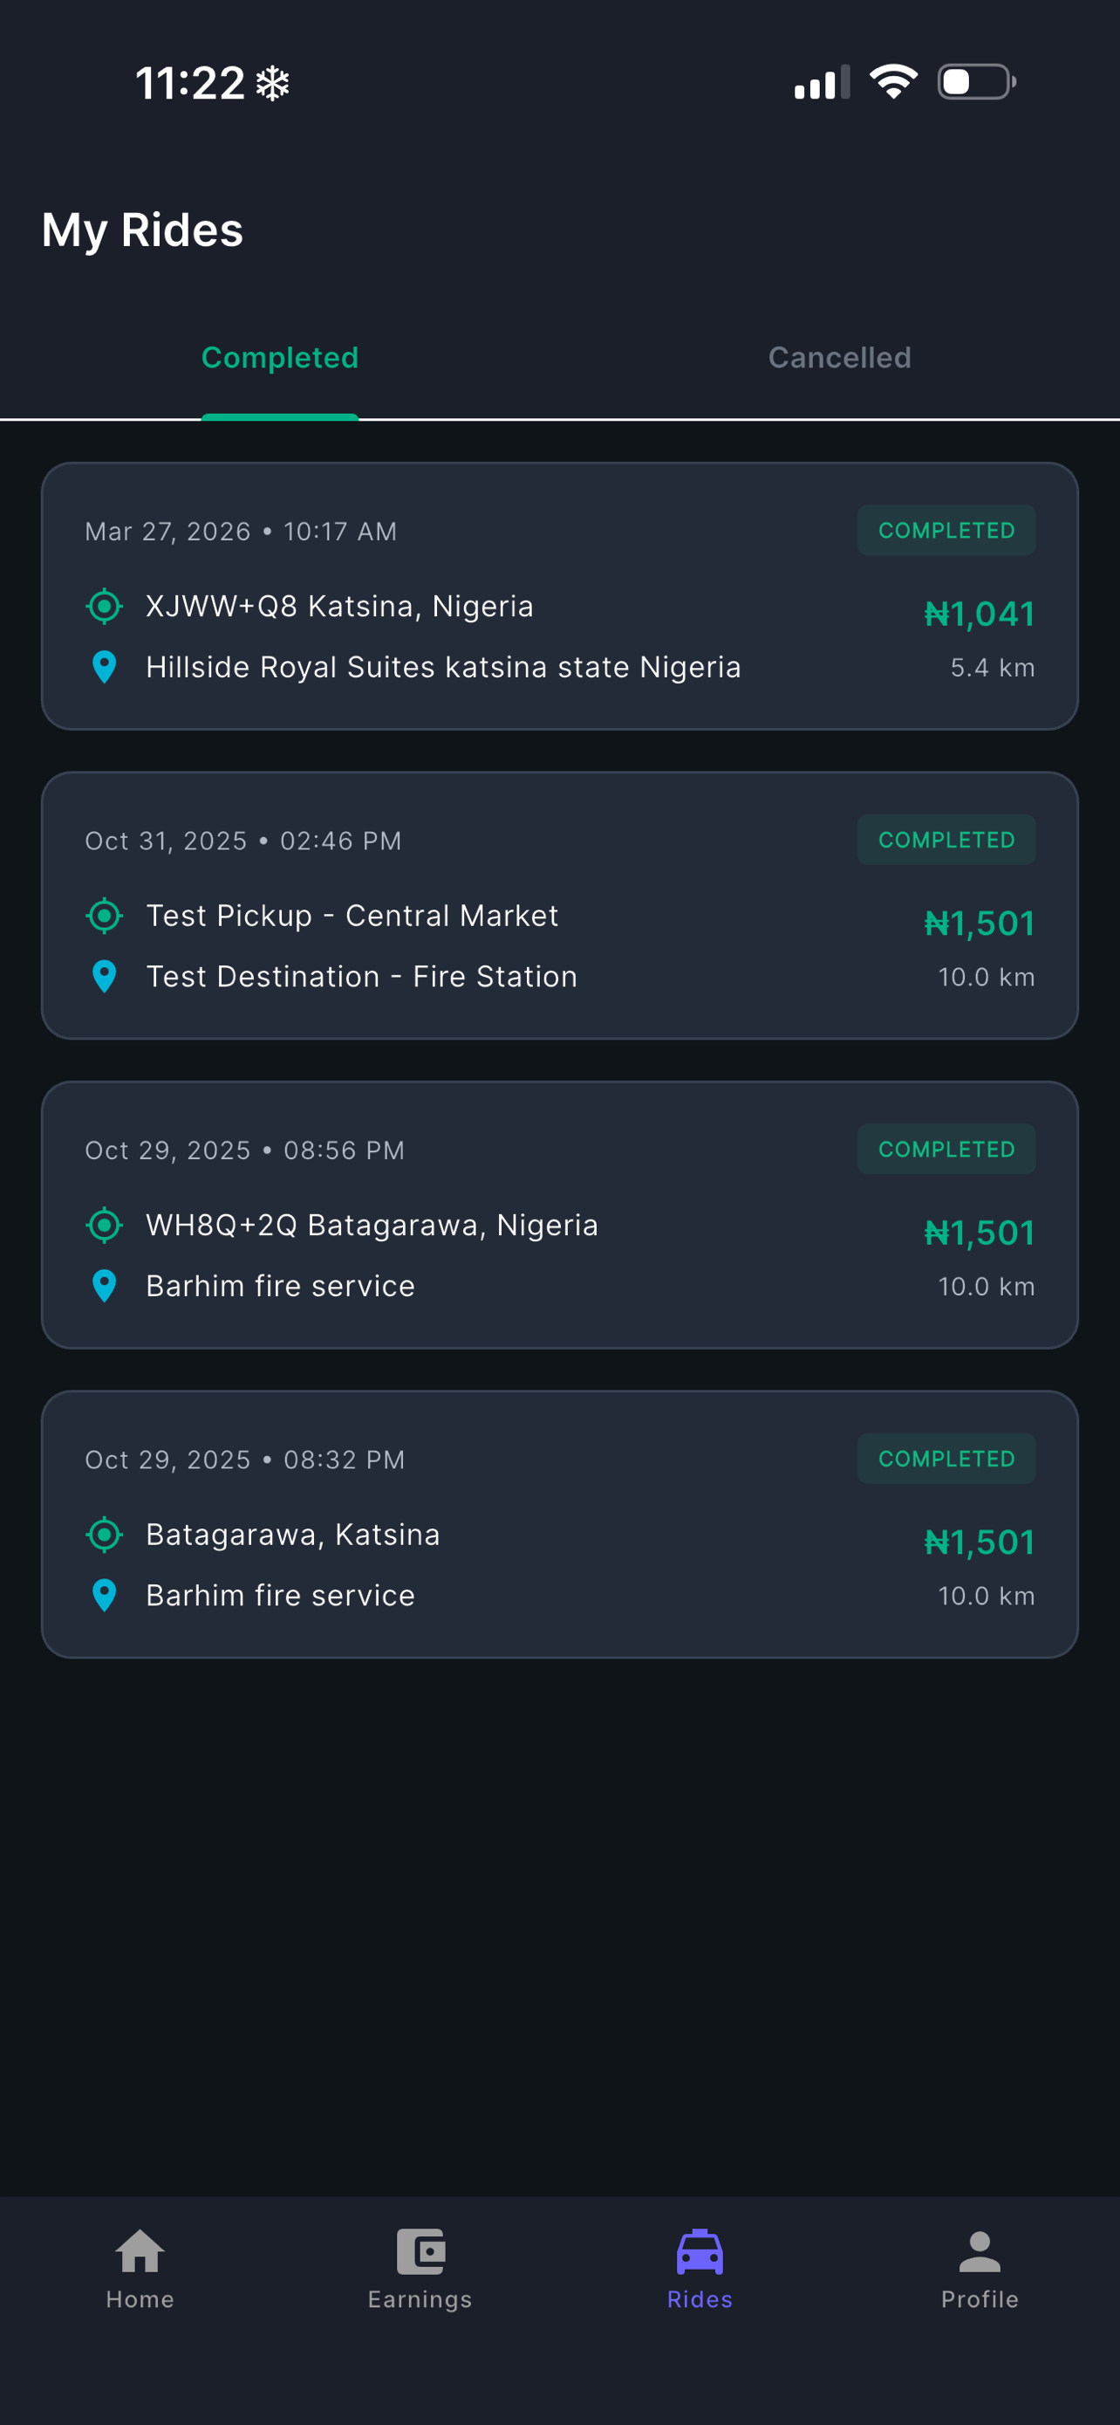This screenshot has height=2425, width=1120.
Task: Switch to the Cancelled tab
Action: coord(840,358)
